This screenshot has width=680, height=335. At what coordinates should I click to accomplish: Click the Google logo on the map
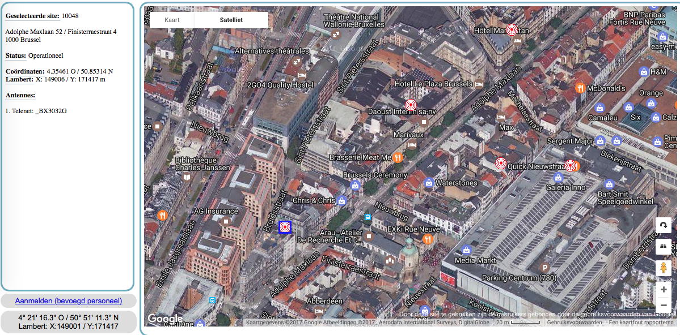165,319
